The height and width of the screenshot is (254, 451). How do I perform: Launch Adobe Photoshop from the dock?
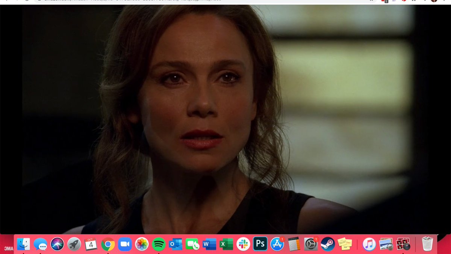pos(260,244)
